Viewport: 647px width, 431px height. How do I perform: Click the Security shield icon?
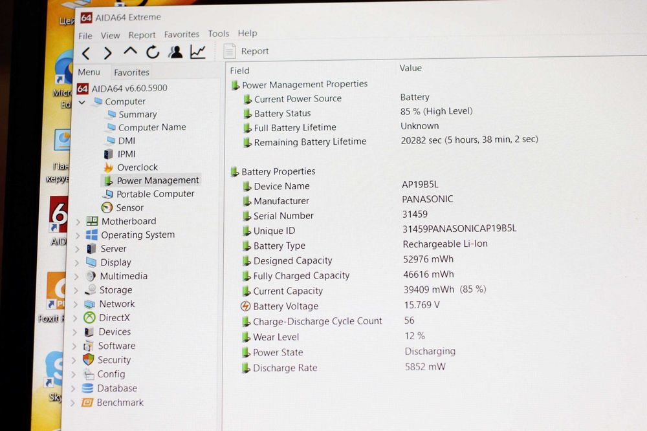pyautogui.click(x=88, y=360)
